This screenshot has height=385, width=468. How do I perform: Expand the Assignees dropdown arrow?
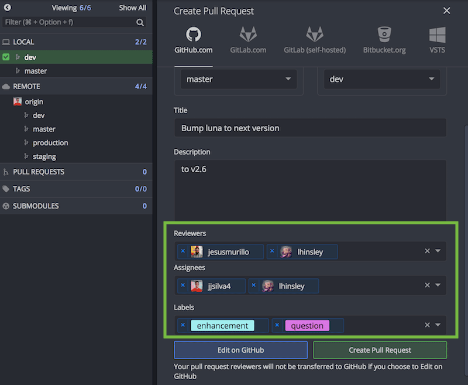[x=438, y=285]
